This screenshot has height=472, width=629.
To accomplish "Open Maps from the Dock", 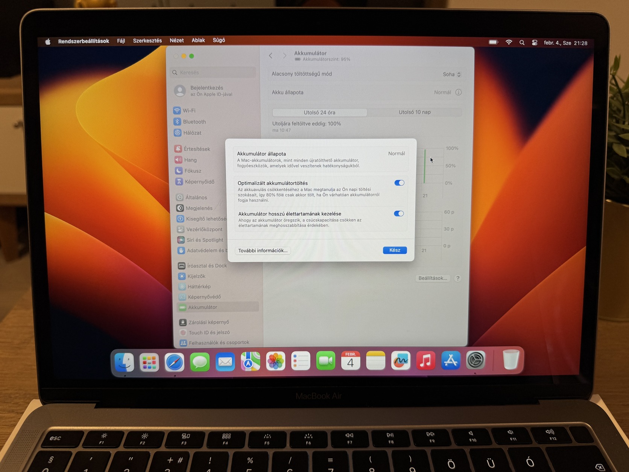I will 251,361.
